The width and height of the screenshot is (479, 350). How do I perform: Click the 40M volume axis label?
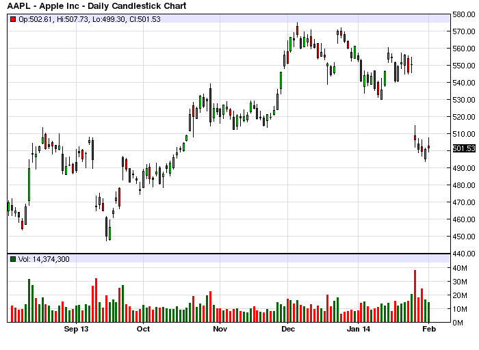(460, 268)
